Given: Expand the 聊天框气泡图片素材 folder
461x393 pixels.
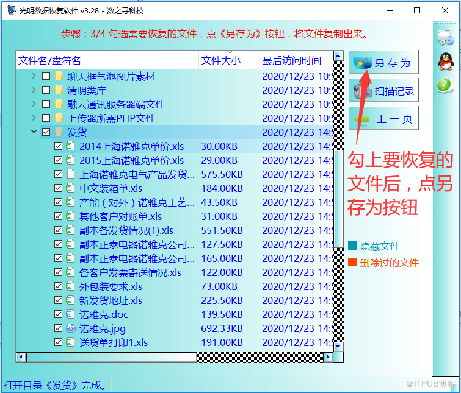Looking at the screenshot, I should point(34,76).
